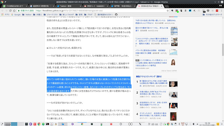This screenshot has width=224, height=126.
Task: Open the terminal icon in the taskbar
Action: pos(27,124)
